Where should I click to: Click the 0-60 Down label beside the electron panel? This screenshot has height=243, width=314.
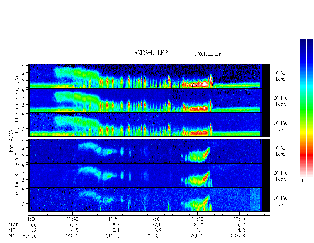pyautogui.click(x=281, y=76)
